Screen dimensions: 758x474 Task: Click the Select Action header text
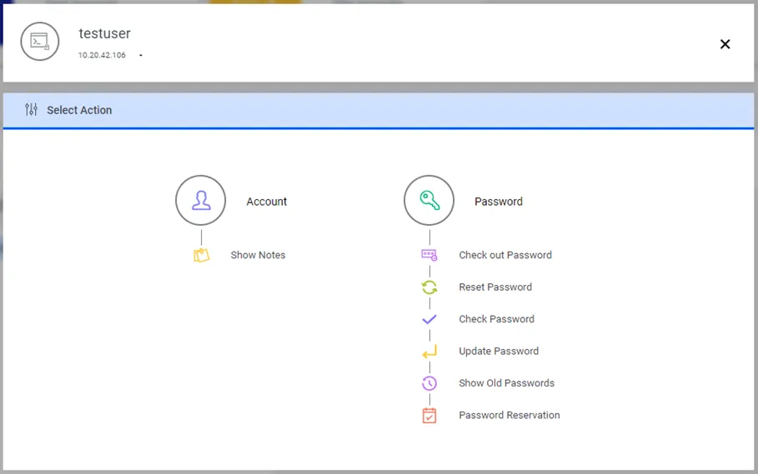click(79, 110)
